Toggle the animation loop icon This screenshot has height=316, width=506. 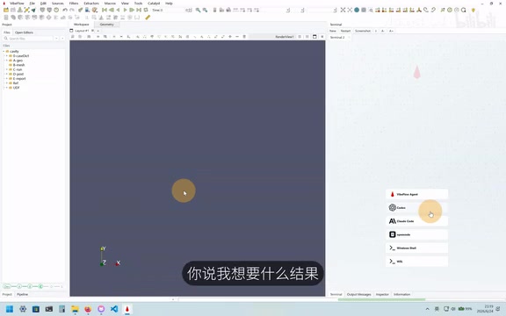[146, 10]
